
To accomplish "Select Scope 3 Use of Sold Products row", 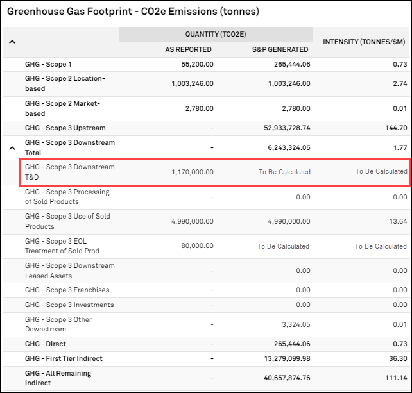I will (x=67, y=221).
